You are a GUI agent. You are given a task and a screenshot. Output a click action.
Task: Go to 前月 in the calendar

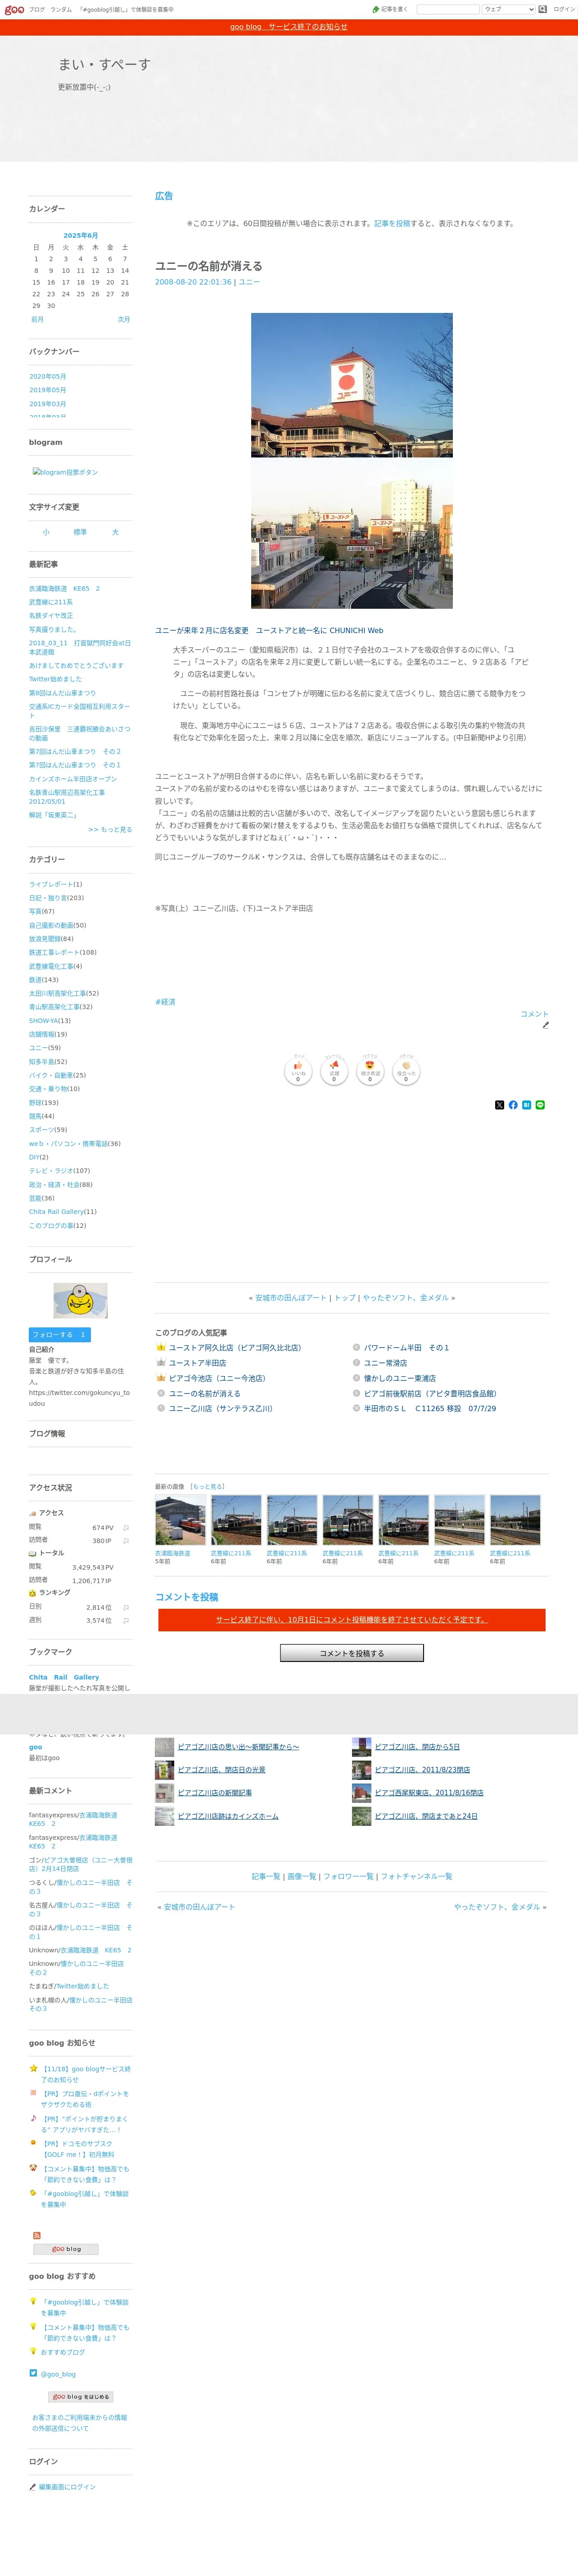[x=37, y=319]
